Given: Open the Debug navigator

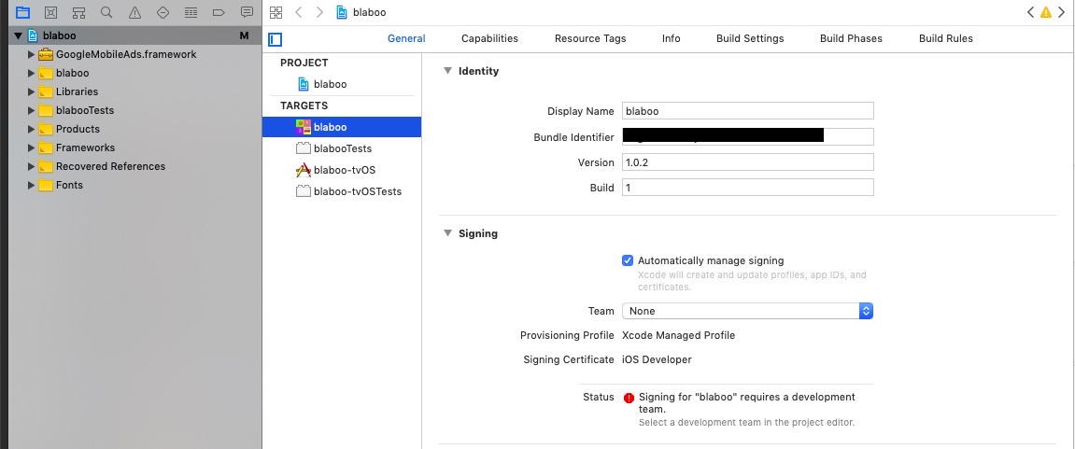Looking at the screenshot, I should pos(191,12).
